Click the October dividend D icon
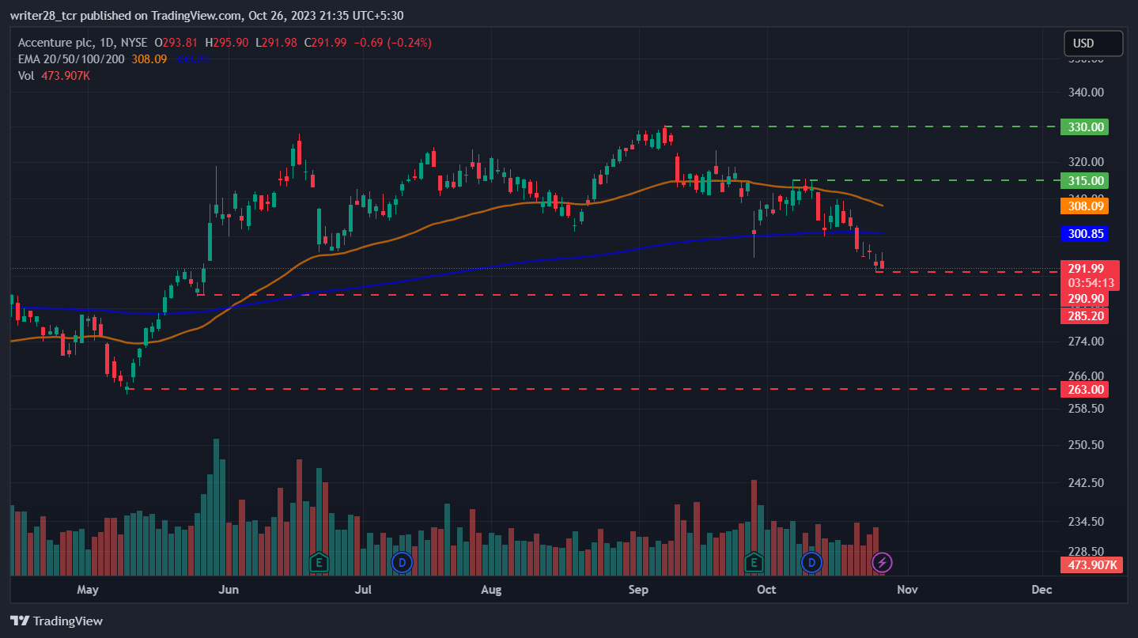Screen dimensions: 1138x638 click(x=811, y=563)
